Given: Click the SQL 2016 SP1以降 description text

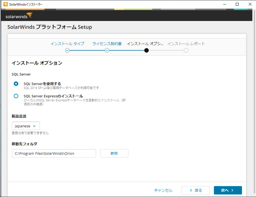Looking at the screenshot, I should [61, 88].
